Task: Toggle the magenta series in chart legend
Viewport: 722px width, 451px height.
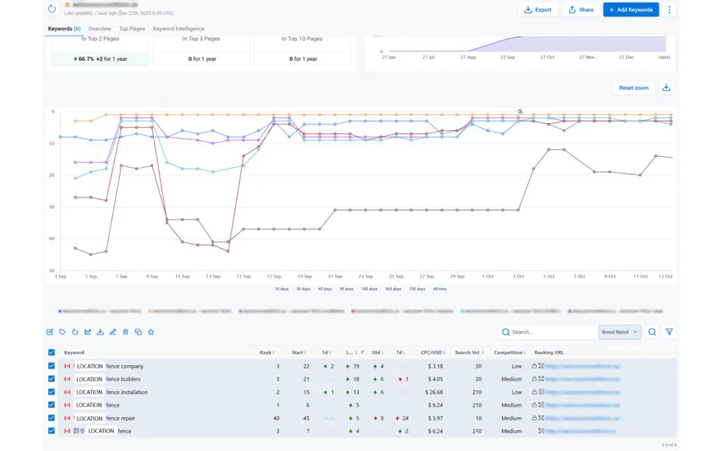Action: pos(291,311)
